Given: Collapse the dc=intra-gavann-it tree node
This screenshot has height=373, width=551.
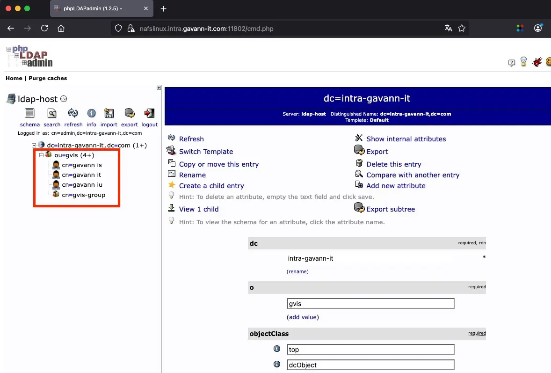Looking at the screenshot, I should point(34,146).
